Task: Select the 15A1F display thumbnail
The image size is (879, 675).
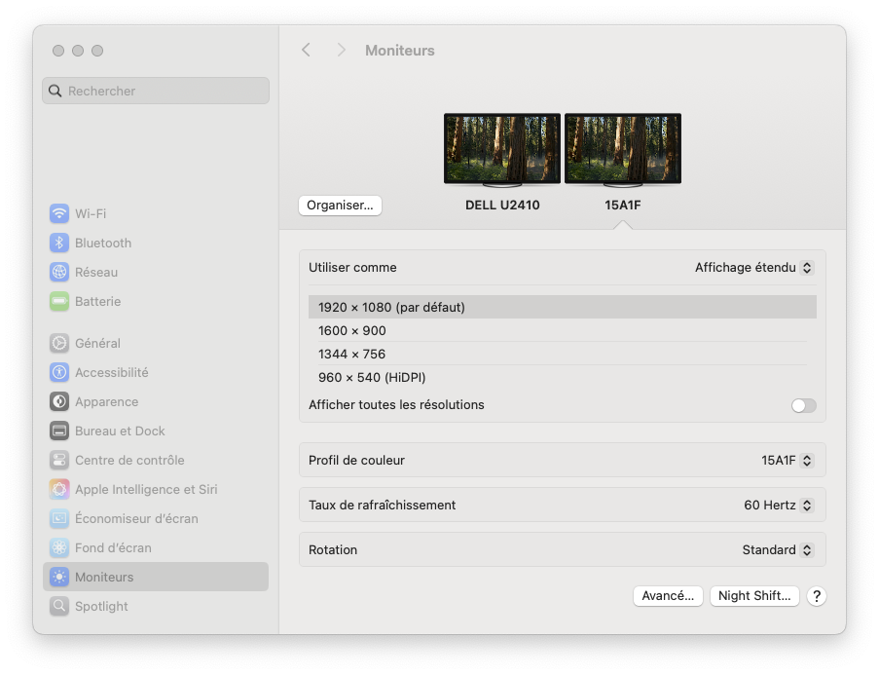Action: [623, 150]
